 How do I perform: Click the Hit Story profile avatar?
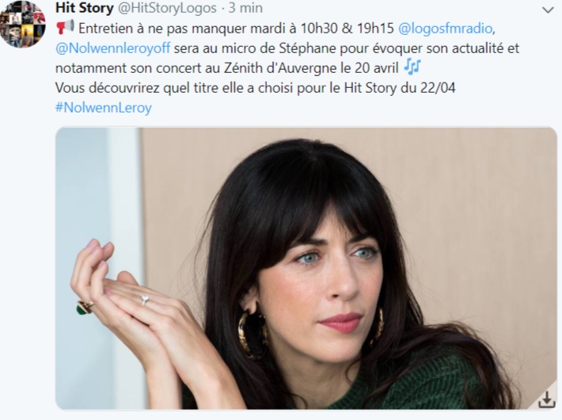click(23, 25)
